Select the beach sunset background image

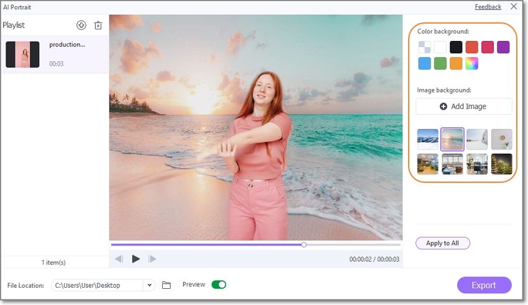pos(452,139)
